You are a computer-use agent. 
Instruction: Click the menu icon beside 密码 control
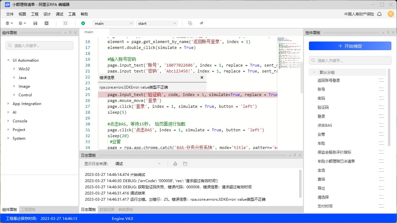pyautogui.click(x=382, y=98)
